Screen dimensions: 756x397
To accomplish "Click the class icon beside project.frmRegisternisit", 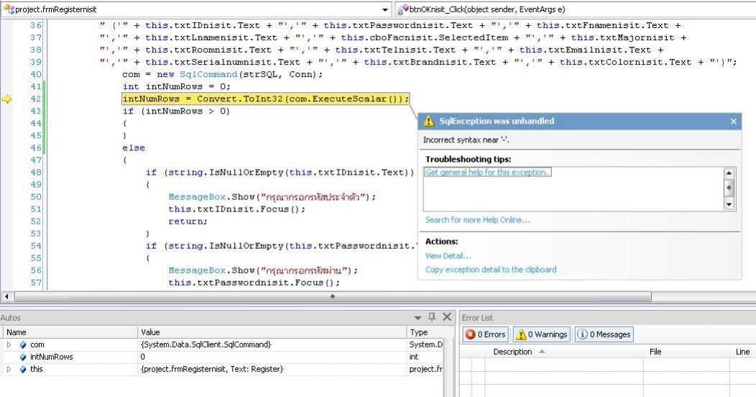I will (x=9, y=9).
